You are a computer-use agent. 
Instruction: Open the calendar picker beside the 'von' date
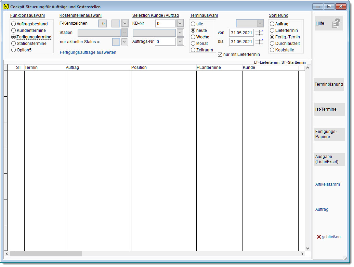(259, 33)
